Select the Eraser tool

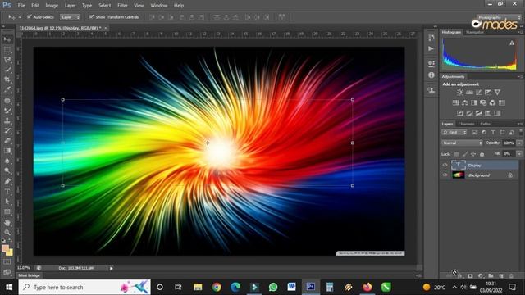pos(7,140)
